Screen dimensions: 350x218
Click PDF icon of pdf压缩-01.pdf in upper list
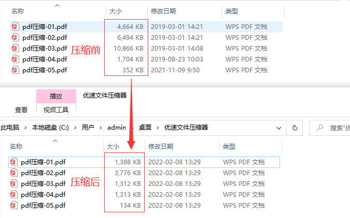[x=15, y=27]
